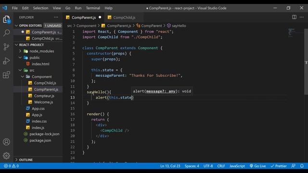This screenshot has height=173, width=308.
Task: Go to line via Ln 13, Col 23
Action: pyautogui.click(x=170, y=166)
